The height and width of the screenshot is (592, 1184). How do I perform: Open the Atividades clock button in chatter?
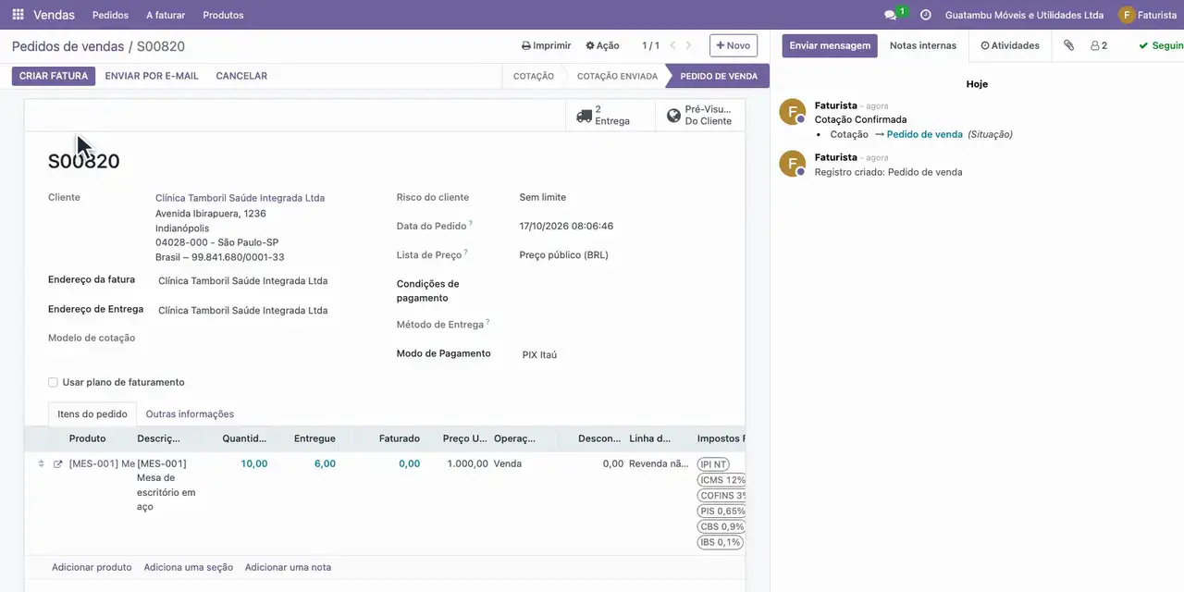(x=1010, y=45)
